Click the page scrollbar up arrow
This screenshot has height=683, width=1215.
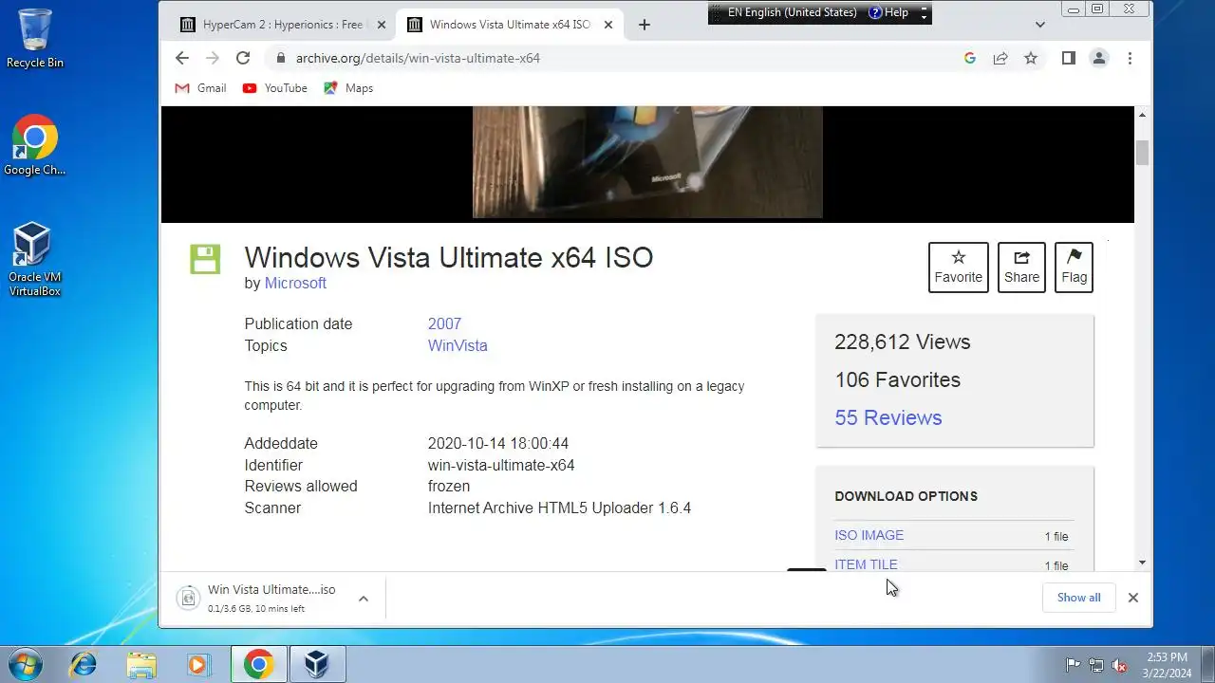tap(1142, 115)
